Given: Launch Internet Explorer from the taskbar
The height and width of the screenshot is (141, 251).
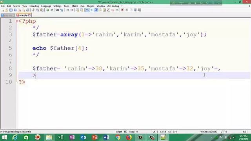Looking at the screenshot, I should (15, 137).
